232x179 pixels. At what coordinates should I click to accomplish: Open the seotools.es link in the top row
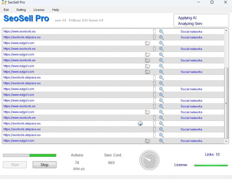[x=19, y=32]
